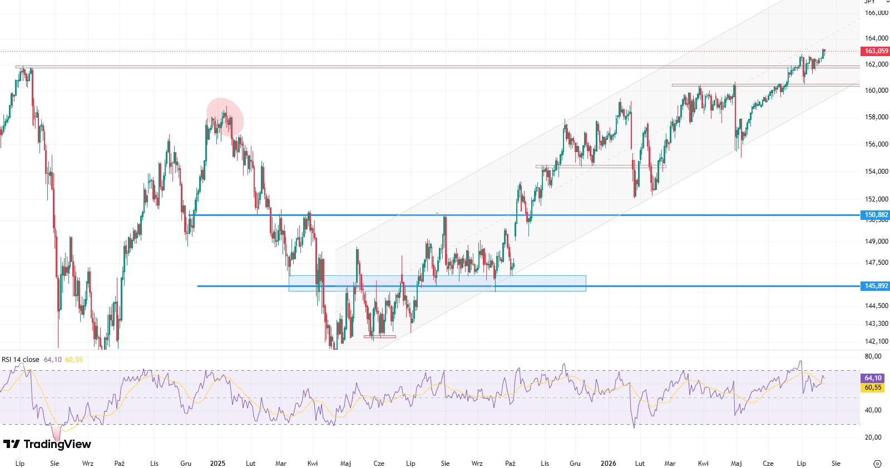Select the red 163,059 current price label

[876, 51]
